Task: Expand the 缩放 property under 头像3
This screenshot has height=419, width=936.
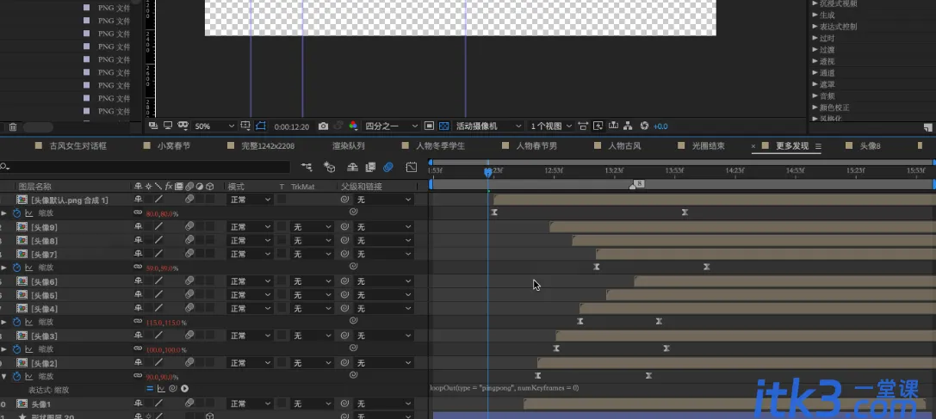Action: pyautogui.click(x=4, y=349)
